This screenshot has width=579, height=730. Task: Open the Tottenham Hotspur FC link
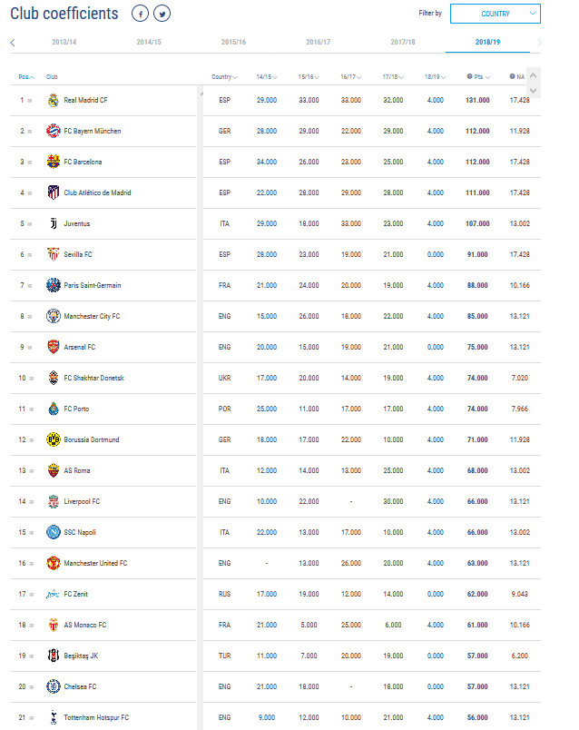[94, 717]
